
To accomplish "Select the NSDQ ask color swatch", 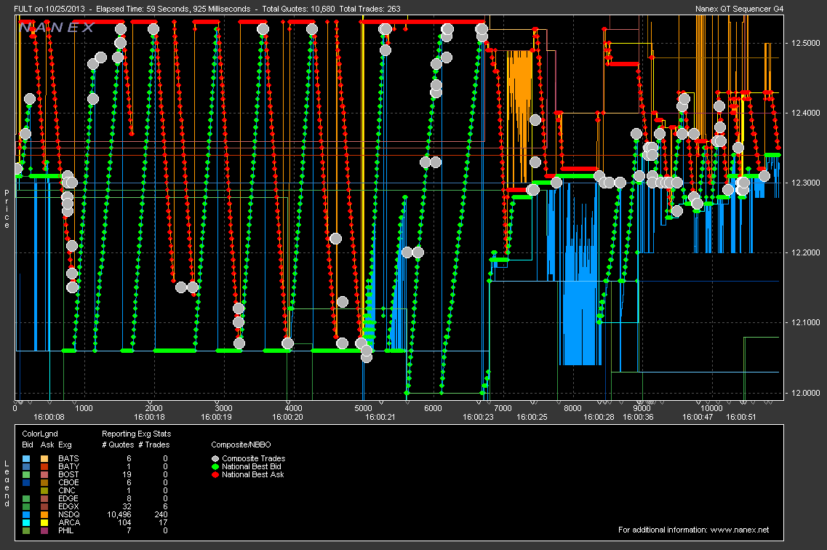I will (44, 514).
